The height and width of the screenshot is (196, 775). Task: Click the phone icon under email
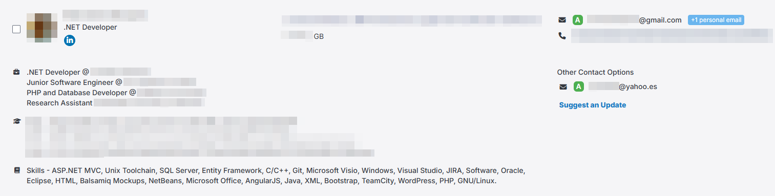click(x=562, y=36)
